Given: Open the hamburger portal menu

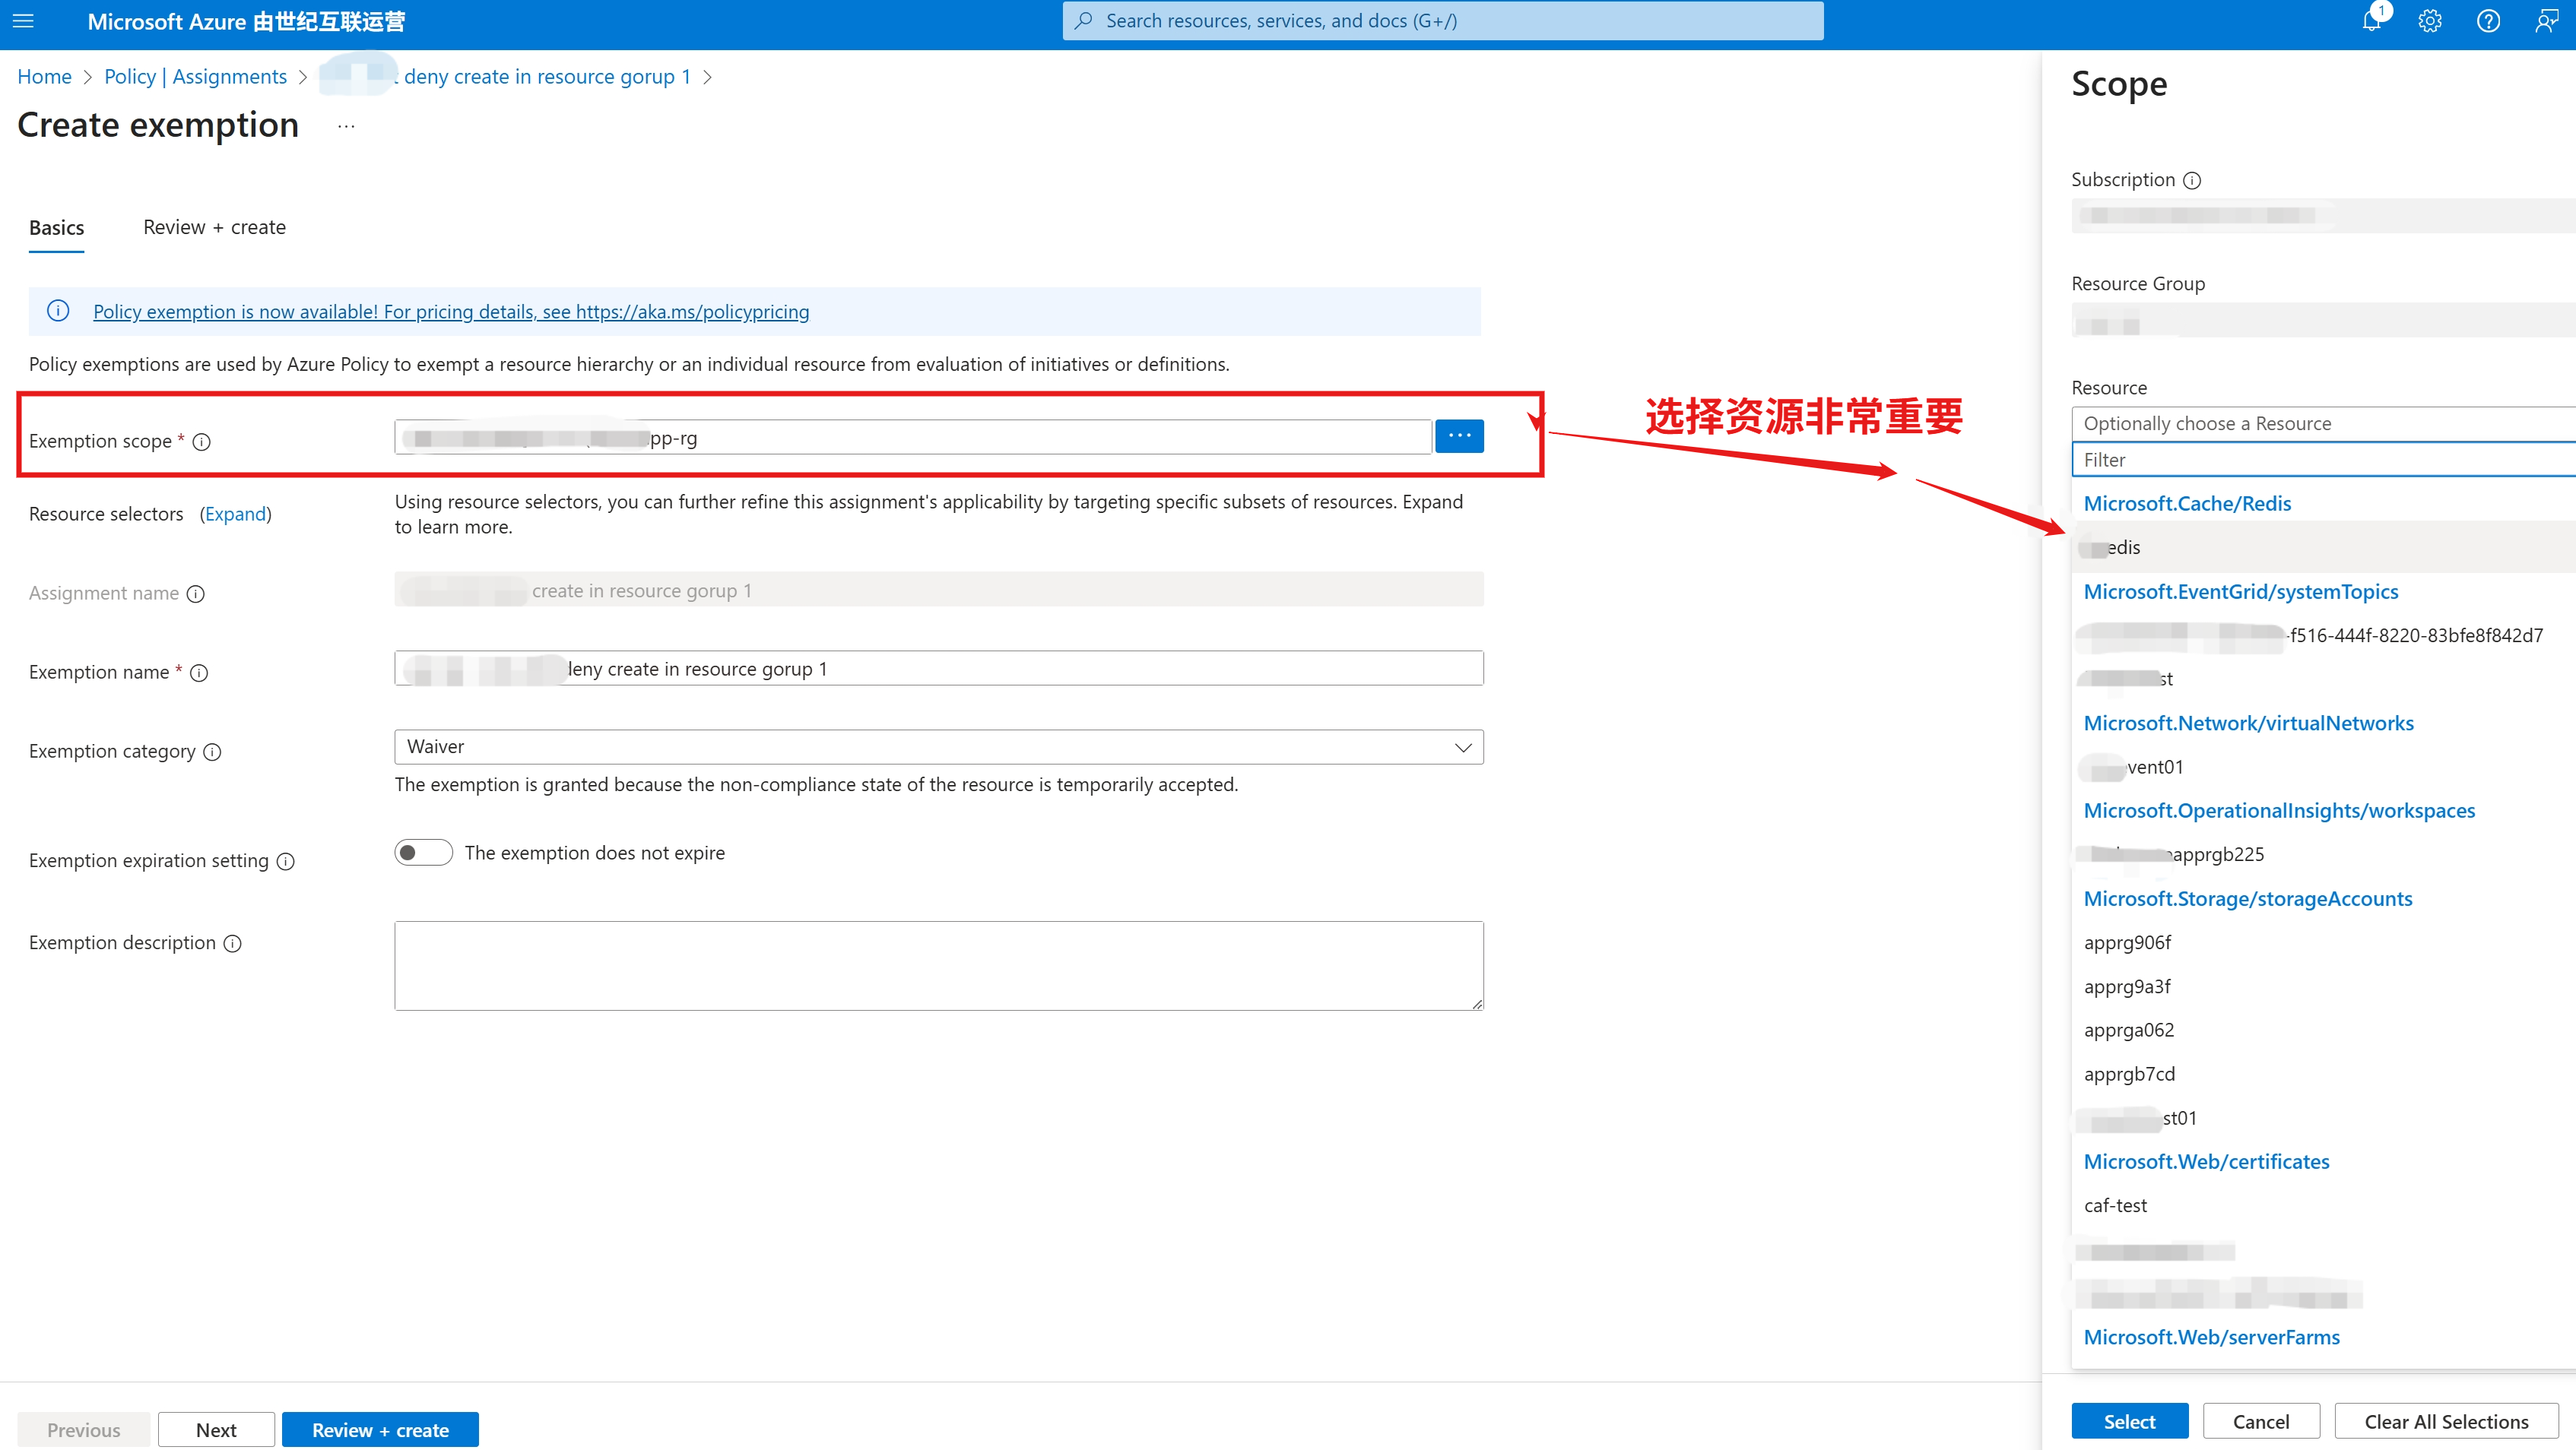Looking at the screenshot, I should pos(23,21).
